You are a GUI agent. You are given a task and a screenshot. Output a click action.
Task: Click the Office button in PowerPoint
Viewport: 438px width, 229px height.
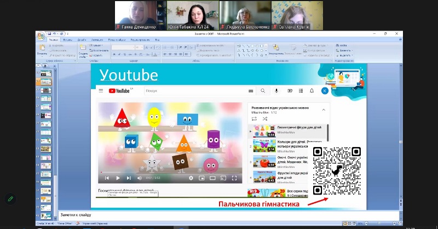(41, 36)
